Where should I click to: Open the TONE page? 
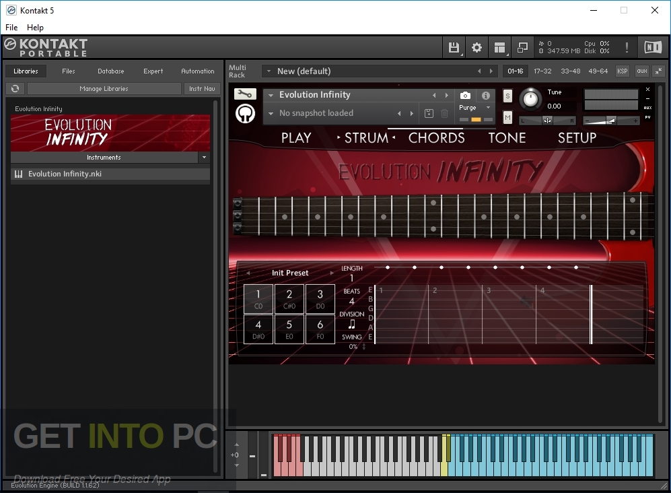point(507,138)
